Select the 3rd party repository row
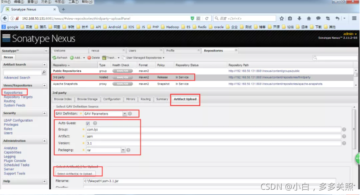The image size is (360, 195). [203, 77]
